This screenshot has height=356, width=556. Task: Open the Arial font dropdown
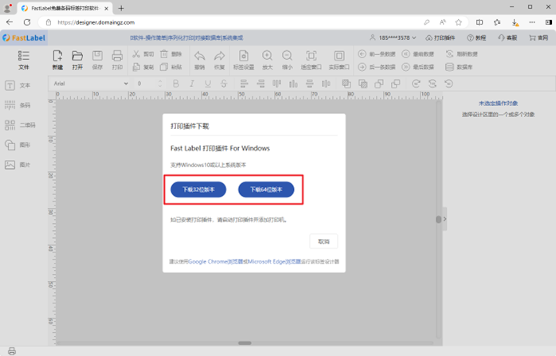[91, 84]
